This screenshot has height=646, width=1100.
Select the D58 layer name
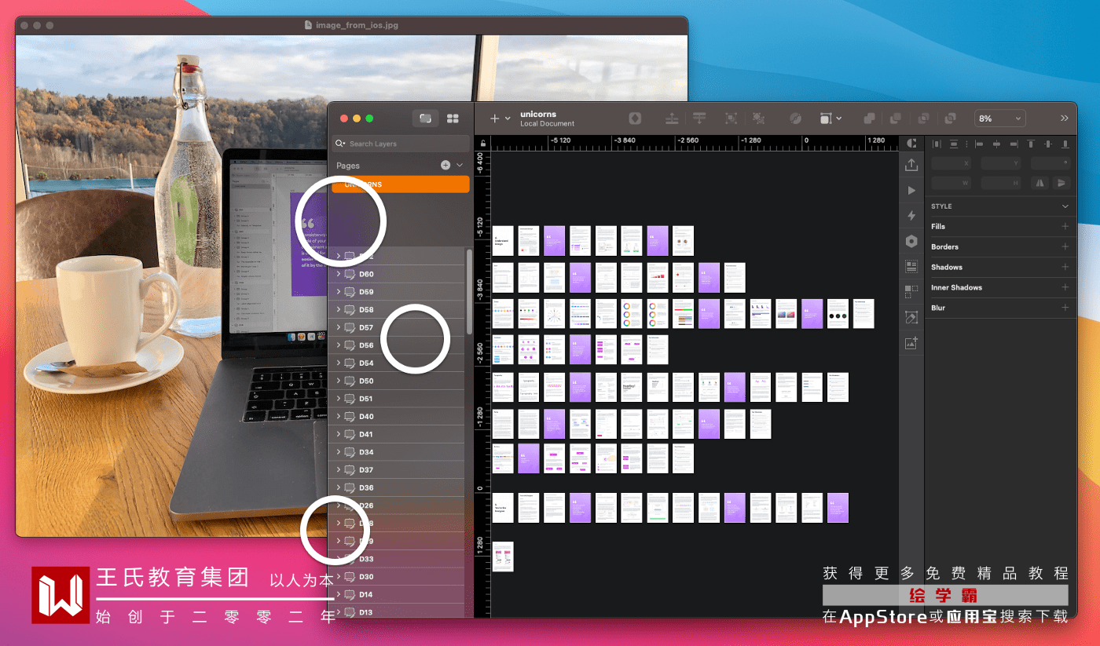click(x=366, y=310)
